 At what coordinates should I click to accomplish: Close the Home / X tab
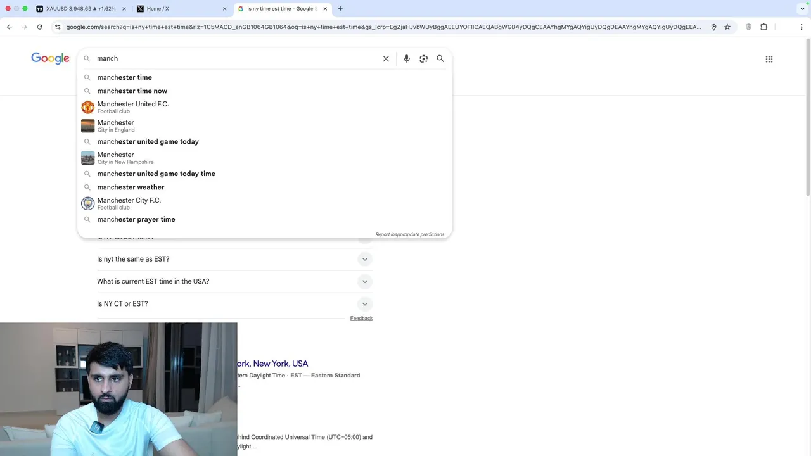point(224,9)
